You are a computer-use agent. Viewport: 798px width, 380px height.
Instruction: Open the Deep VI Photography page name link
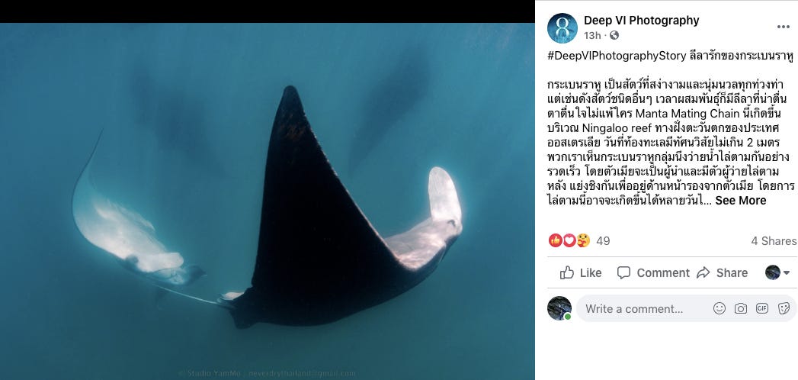[641, 21]
